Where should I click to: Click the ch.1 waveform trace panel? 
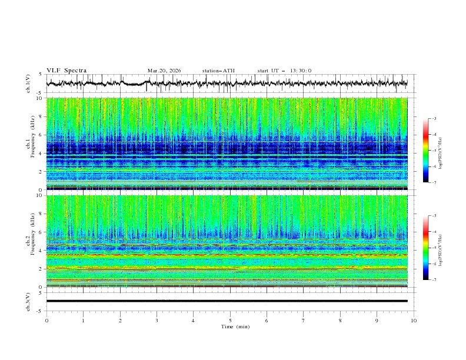[x=229, y=84]
